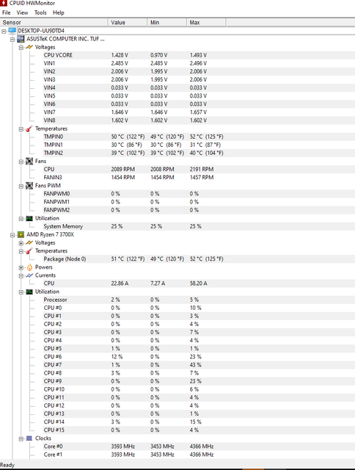Click the AMD Ryzen 7 3700X chip icon
355x470 pixels.
click(21, 235)
